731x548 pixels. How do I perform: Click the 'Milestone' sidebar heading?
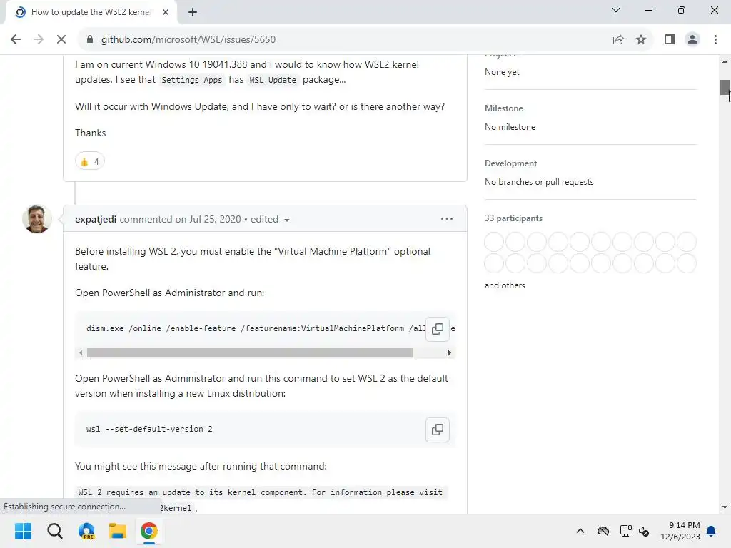click(503, 108)
